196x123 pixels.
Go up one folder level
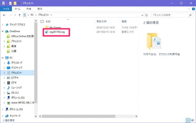click(20, 15)
